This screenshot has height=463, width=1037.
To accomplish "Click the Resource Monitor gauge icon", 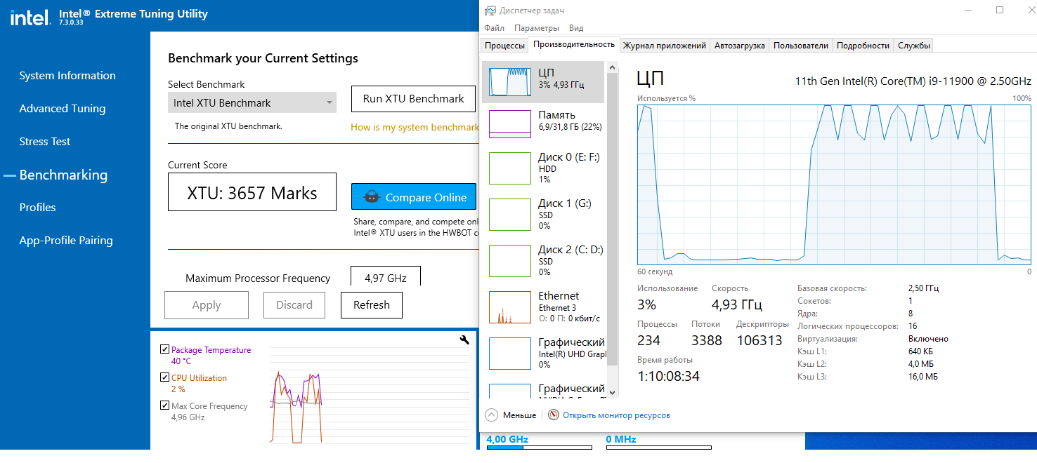I will click(x=554, y=415).
